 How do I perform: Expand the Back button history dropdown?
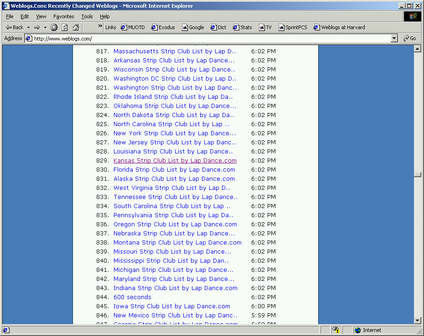(x=28, y=27)
